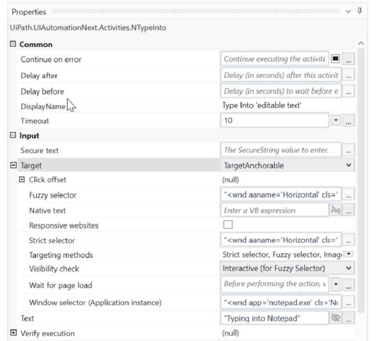Toggle the Continue on error checkbox
The image size is (376, 341).
coord(335,59)
